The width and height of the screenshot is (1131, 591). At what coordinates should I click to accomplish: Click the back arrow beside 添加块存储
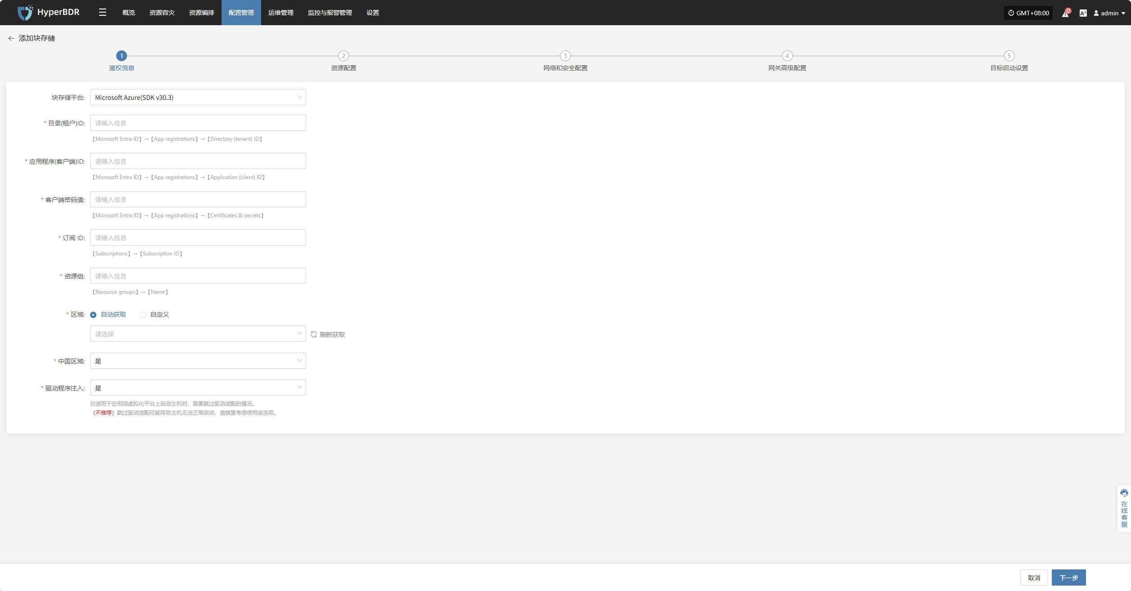pyautogui.click(x=11, y=38)
